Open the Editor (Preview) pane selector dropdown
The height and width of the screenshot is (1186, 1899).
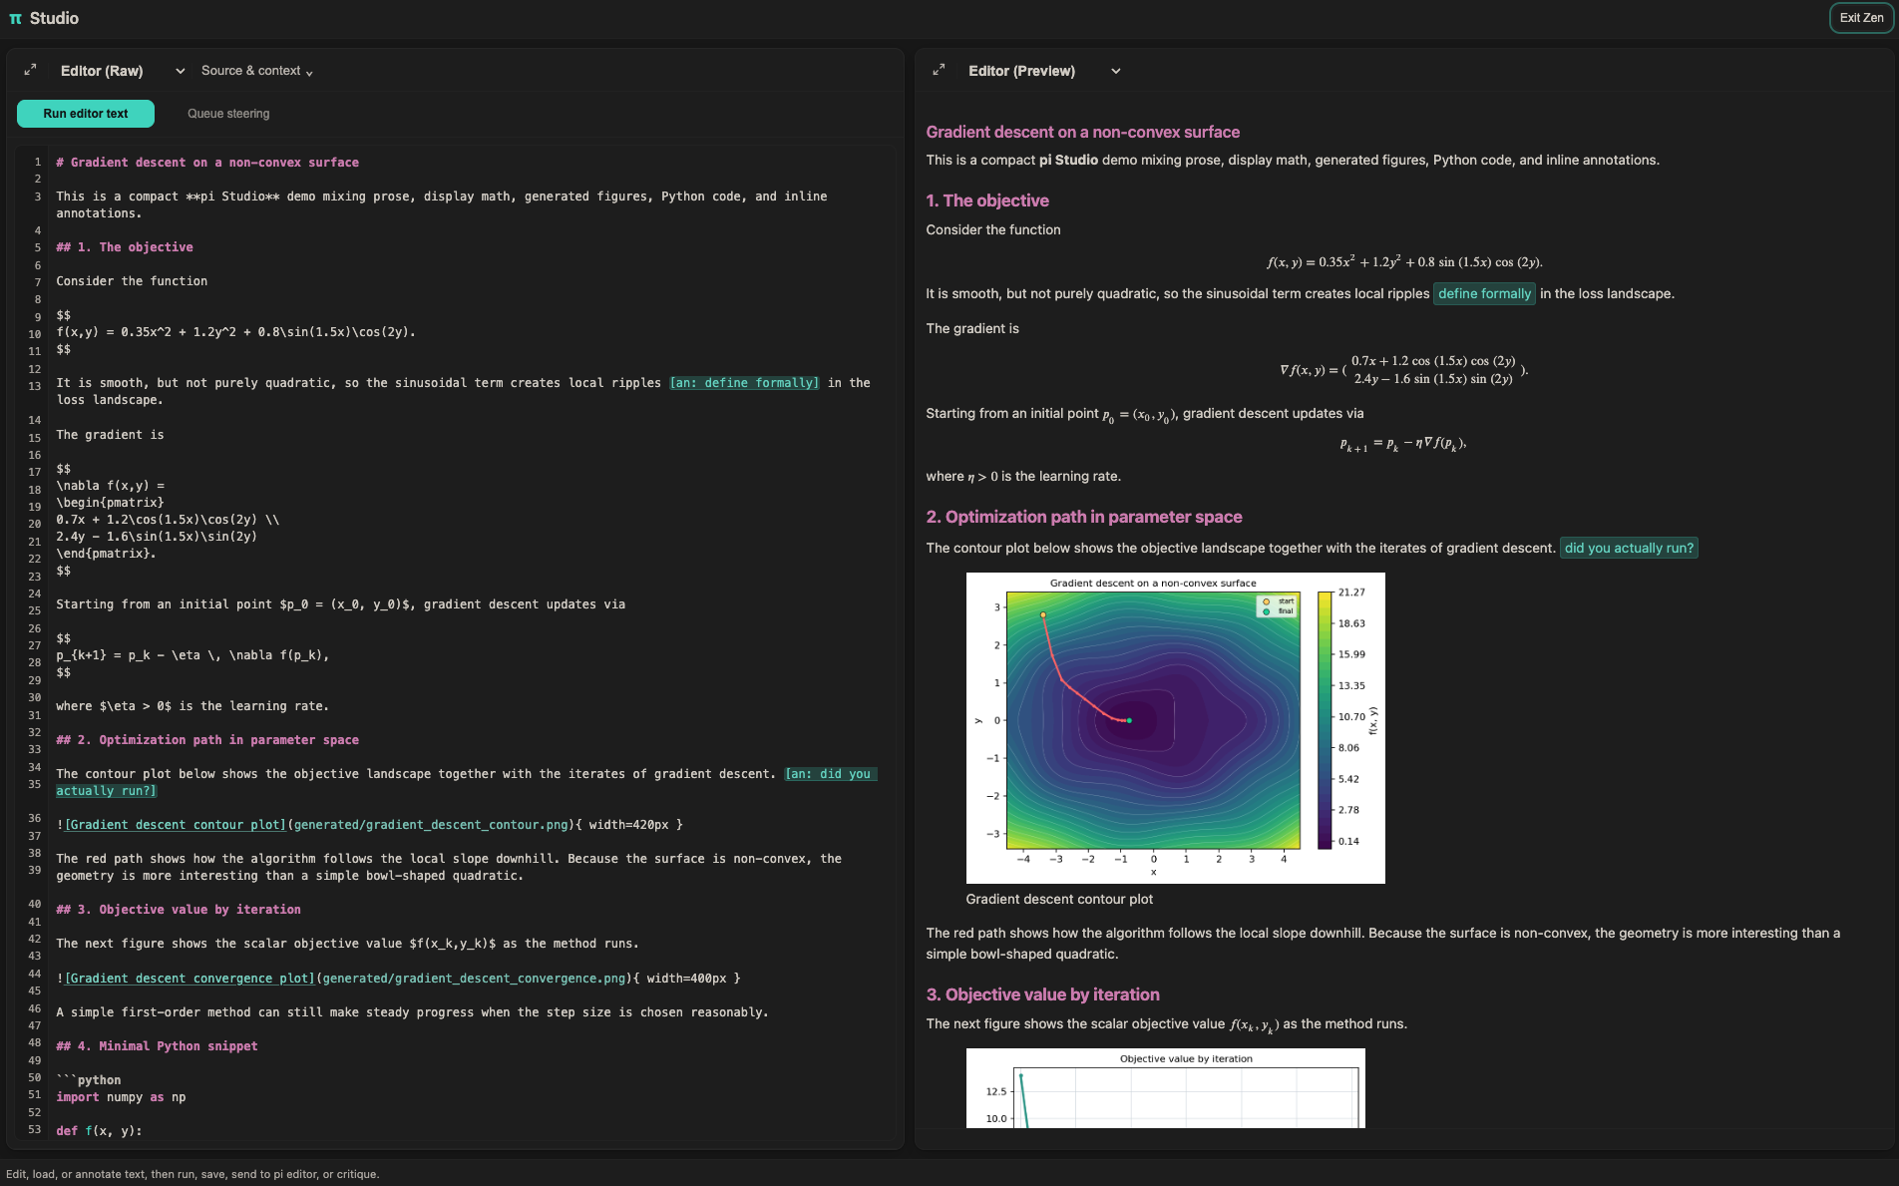click(x=1043, y=71)
